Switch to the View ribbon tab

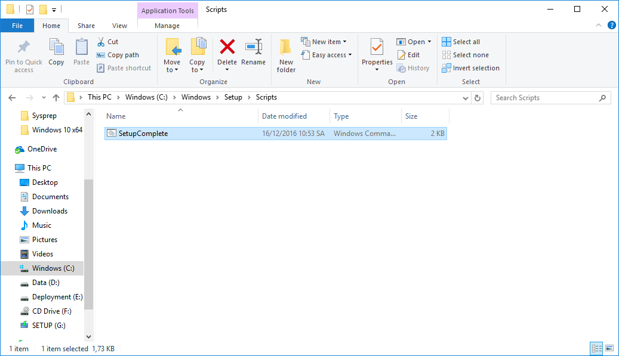119,26
